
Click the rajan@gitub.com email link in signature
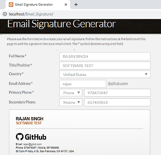pyautogui.click(x=32, y=144)
